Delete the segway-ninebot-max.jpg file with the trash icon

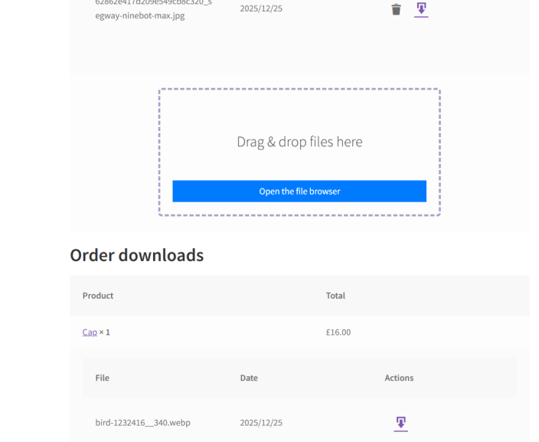396,9
